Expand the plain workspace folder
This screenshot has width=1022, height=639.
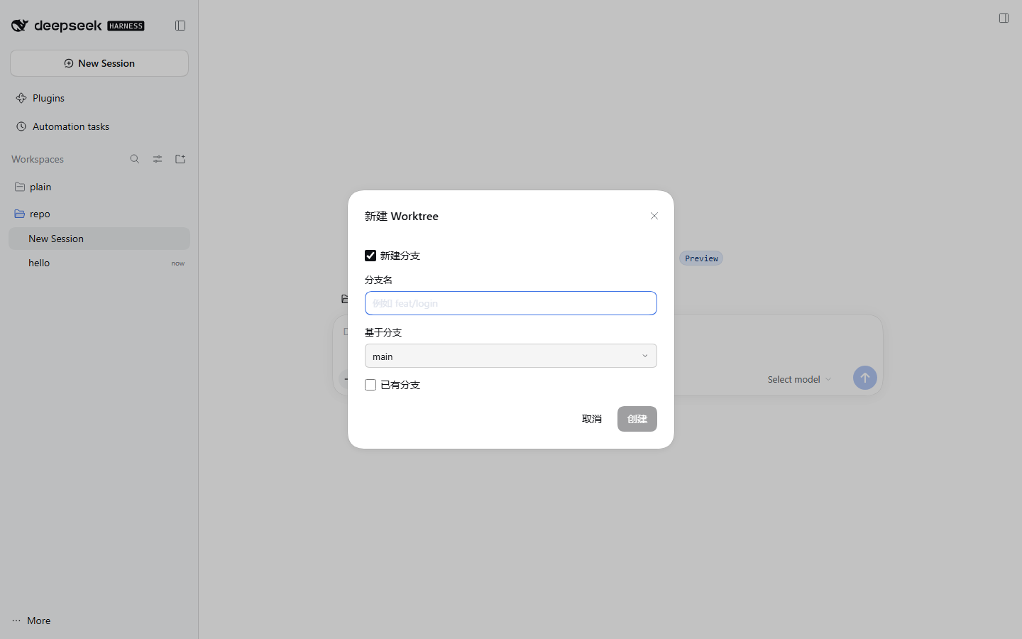99,187
